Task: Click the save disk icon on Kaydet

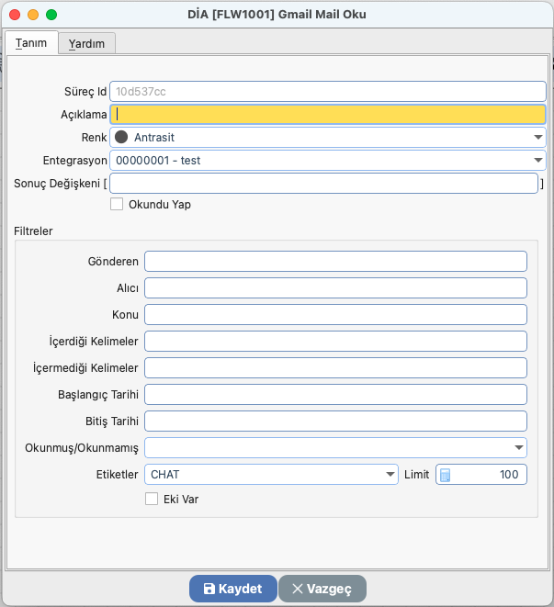Action: point(209,590)
